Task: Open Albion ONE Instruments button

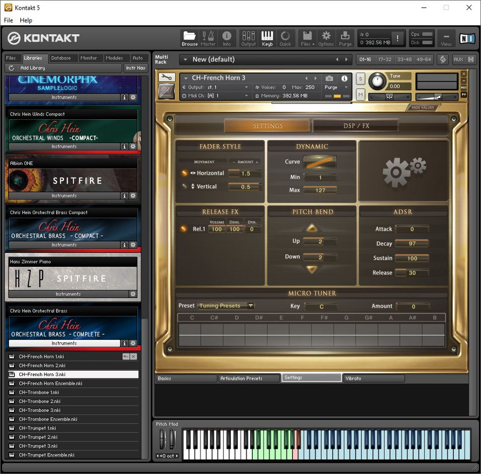Action: [x=64, y=196]
